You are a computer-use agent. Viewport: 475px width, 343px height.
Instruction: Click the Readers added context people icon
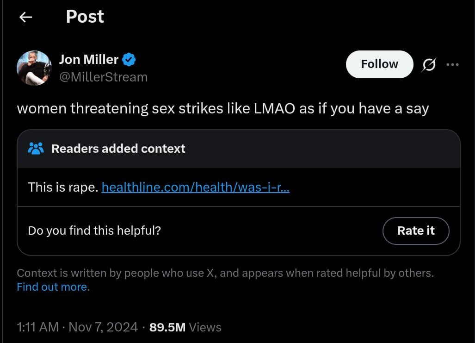(x=36, y=149)
